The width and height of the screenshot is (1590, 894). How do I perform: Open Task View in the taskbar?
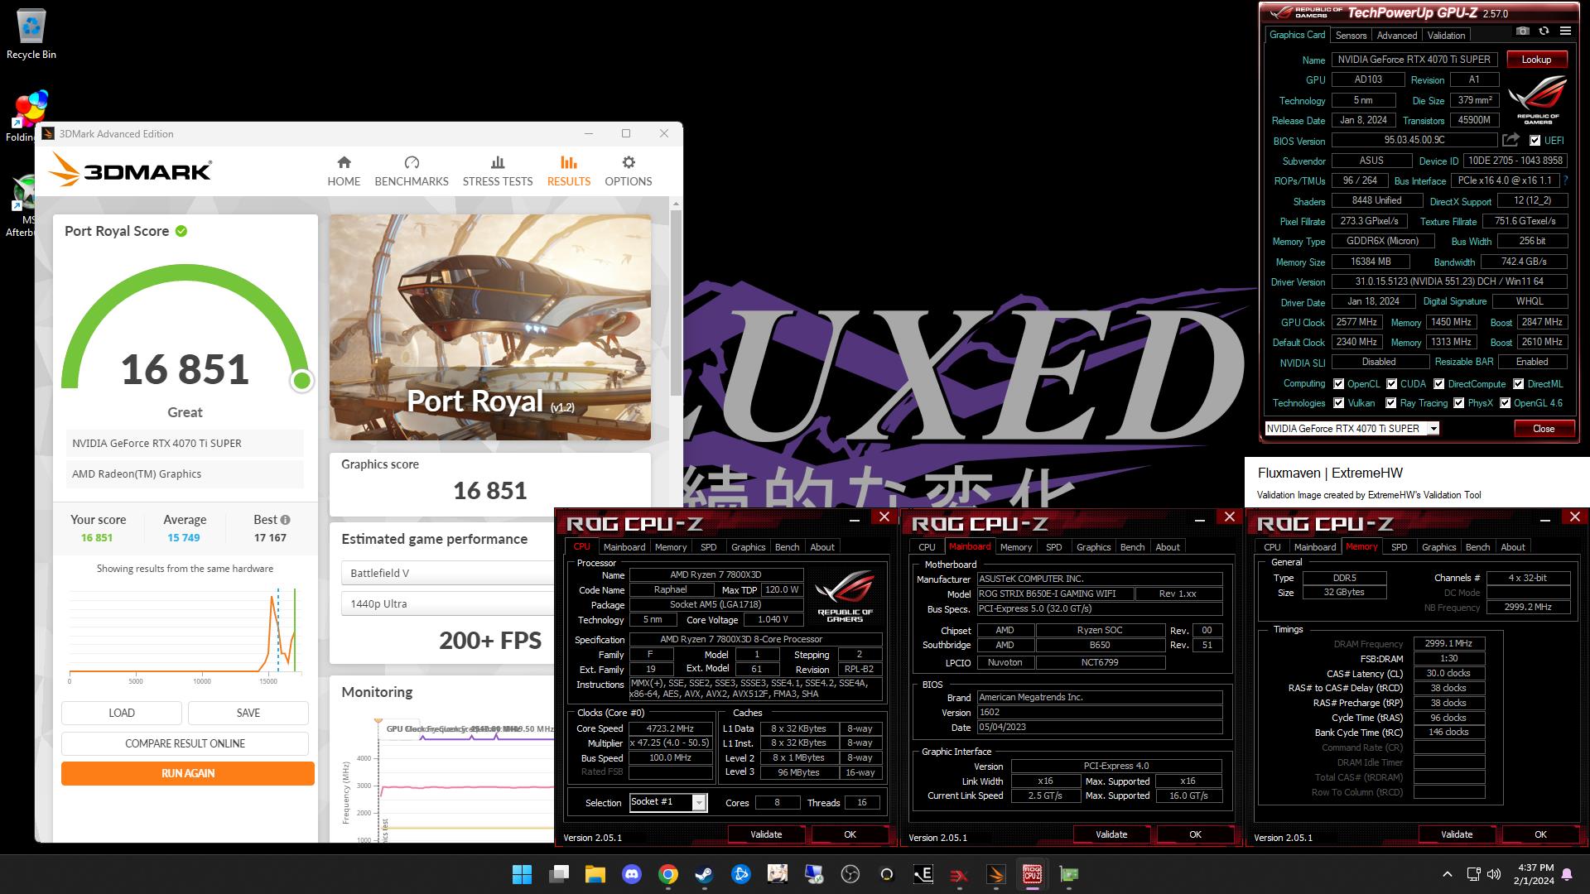point(559,874)
